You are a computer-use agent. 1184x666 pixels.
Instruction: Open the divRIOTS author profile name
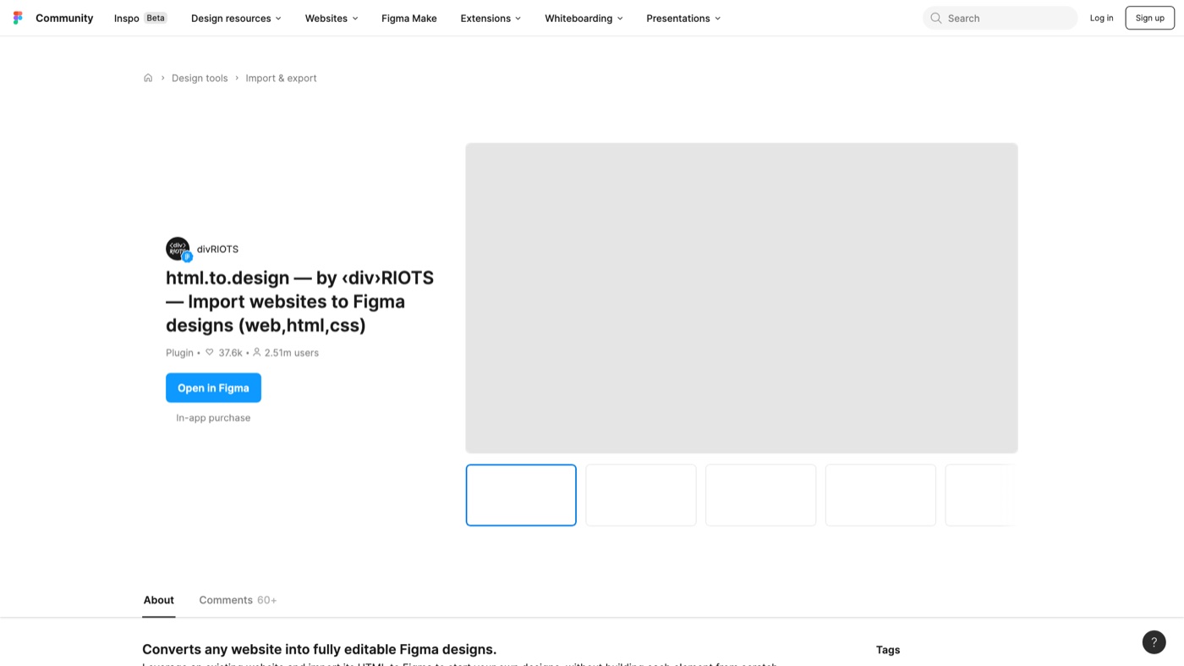217,249
